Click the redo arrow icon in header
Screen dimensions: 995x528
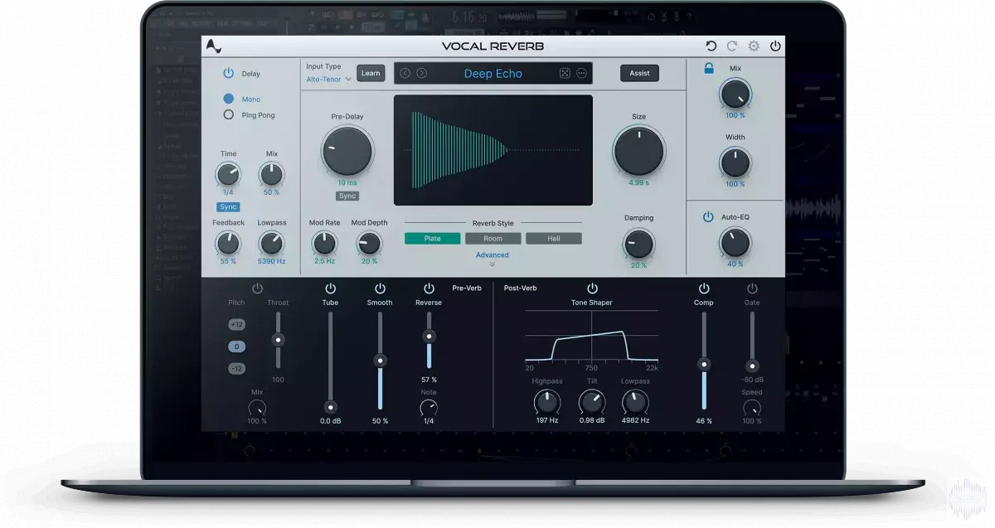[732, 46]
